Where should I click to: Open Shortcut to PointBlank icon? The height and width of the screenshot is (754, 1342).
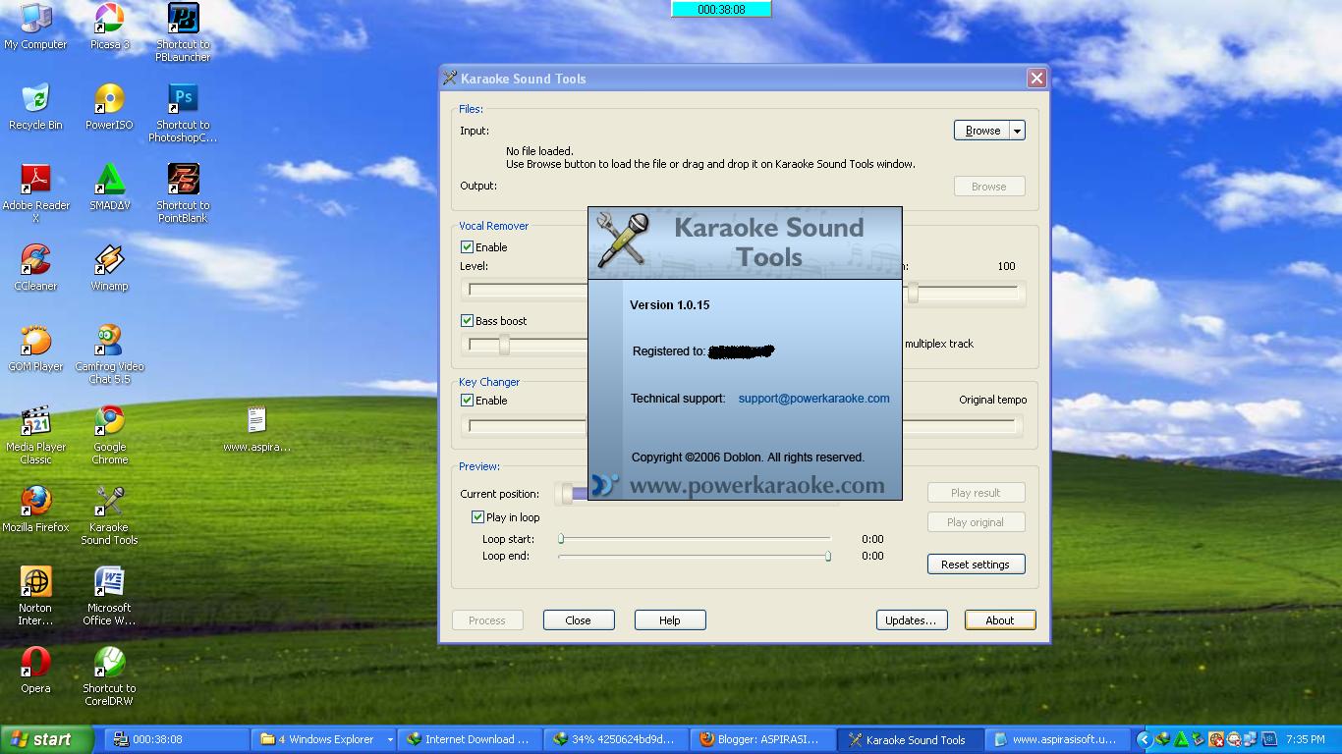183,193
